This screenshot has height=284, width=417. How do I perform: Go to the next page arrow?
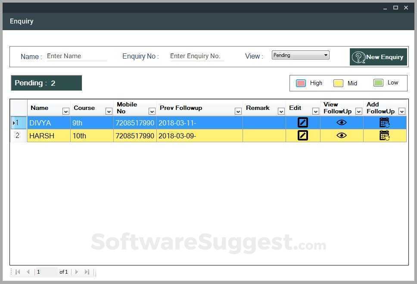click(x=77, y=272)
